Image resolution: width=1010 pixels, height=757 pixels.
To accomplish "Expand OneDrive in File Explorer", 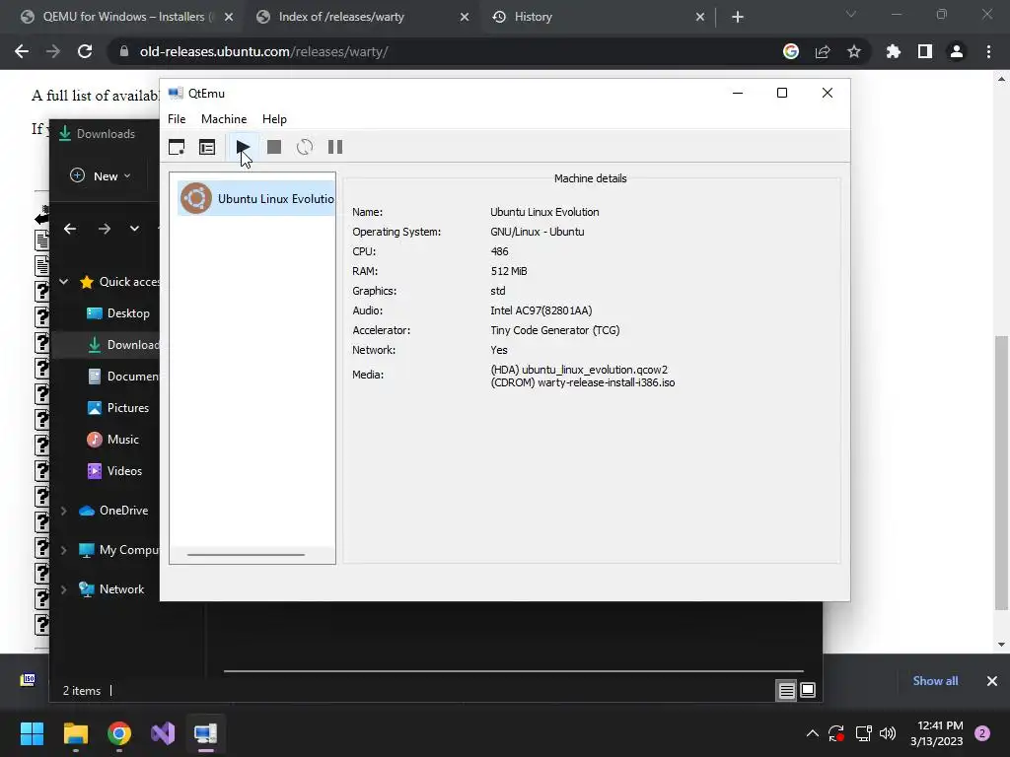I will click(64, 511).
